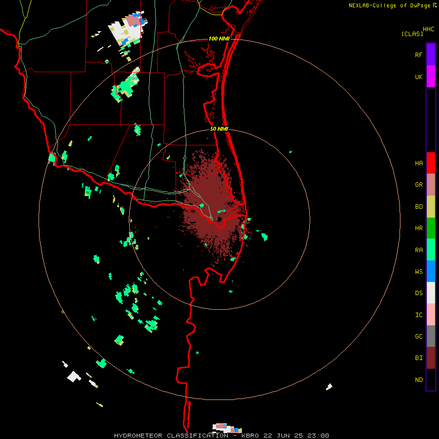
Task: Click the IC legend label
Action: click(419, 315)
